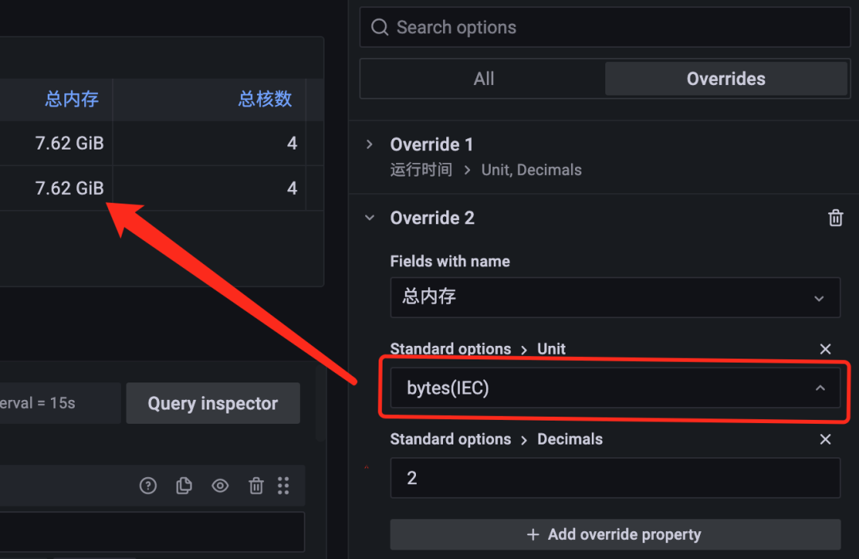Click the query help question-mark icon
The image size is (859, 559).
148,486
